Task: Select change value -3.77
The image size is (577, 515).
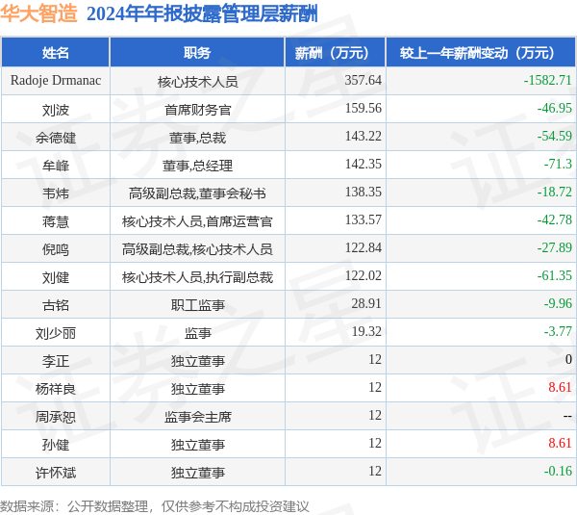Action: pyautogui.click(x=558, y=331)
